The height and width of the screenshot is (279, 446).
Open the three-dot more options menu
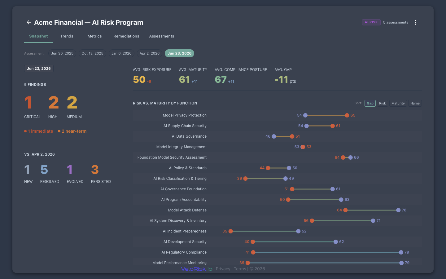point(416,22)
